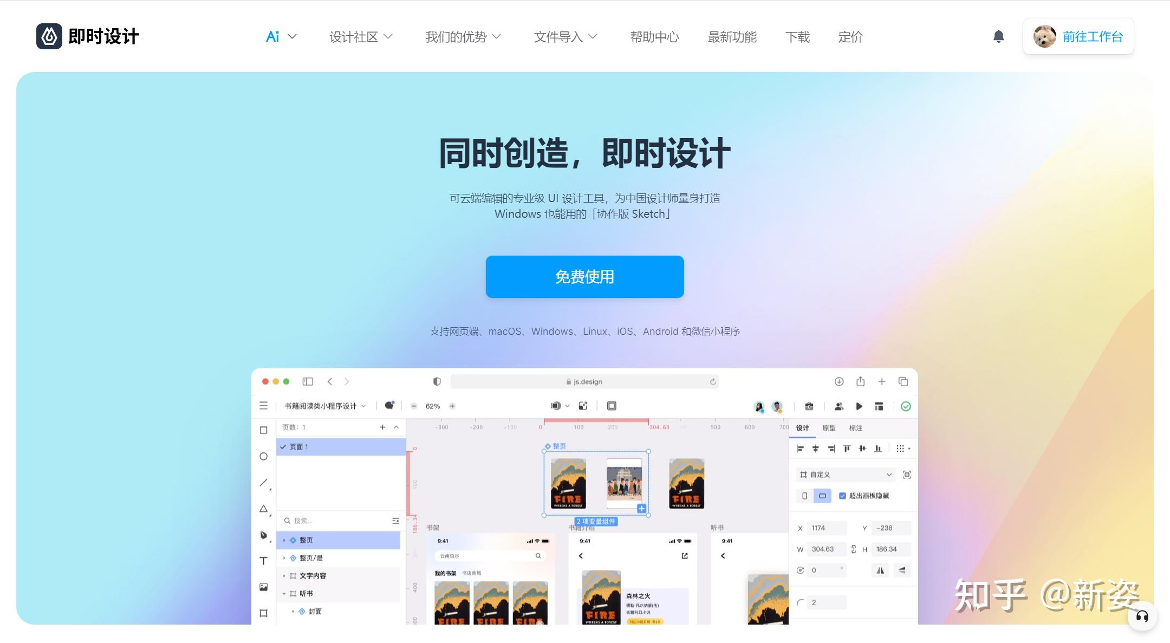Switch to 标注 tab
This screenshot has width=1170, height=643.
tap(856, 428)
